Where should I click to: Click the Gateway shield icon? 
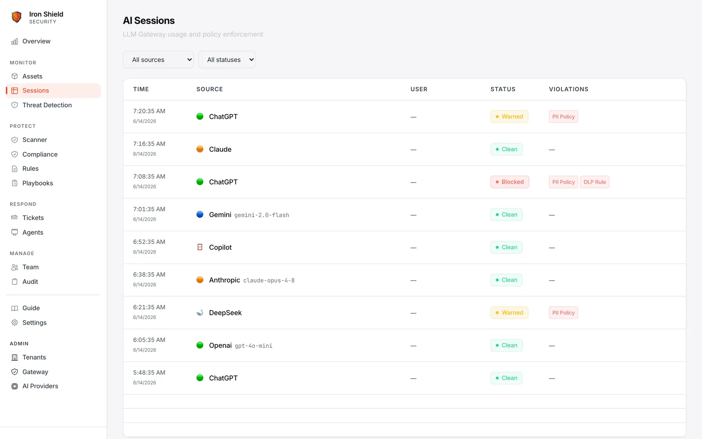coord(14,372)
